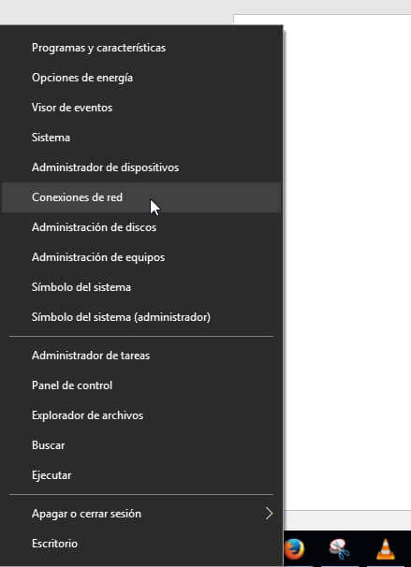Open the Ejecutar dialog
Screen dimensions: 411x567
(x=141, y=475)
